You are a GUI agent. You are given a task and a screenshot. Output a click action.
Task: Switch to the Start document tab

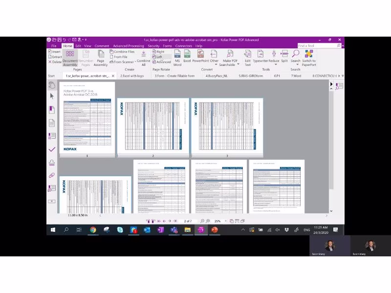pyautogui.click(x=51, y=76)
